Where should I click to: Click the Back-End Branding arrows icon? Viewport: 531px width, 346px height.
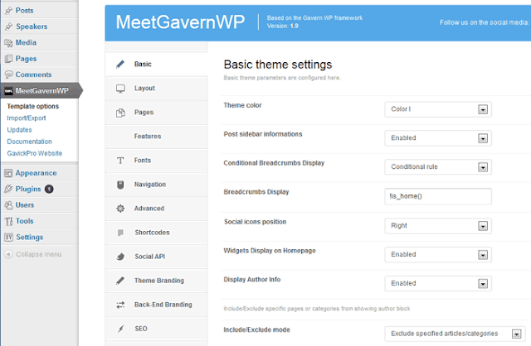point(120,305)
